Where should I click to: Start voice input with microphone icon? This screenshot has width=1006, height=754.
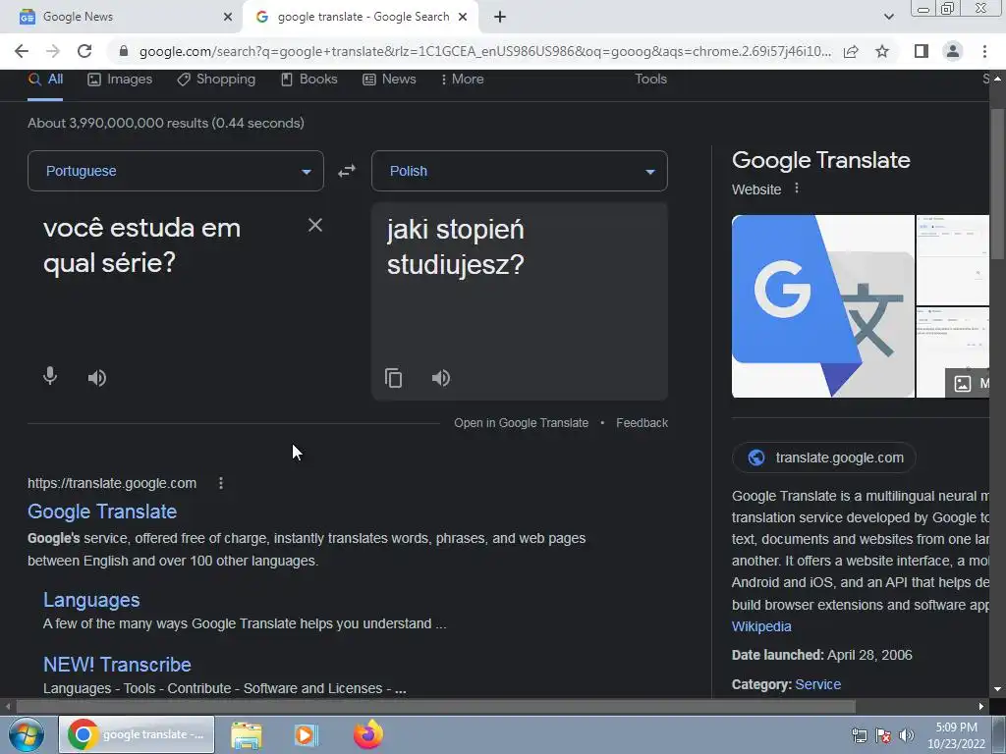(50, 376)
